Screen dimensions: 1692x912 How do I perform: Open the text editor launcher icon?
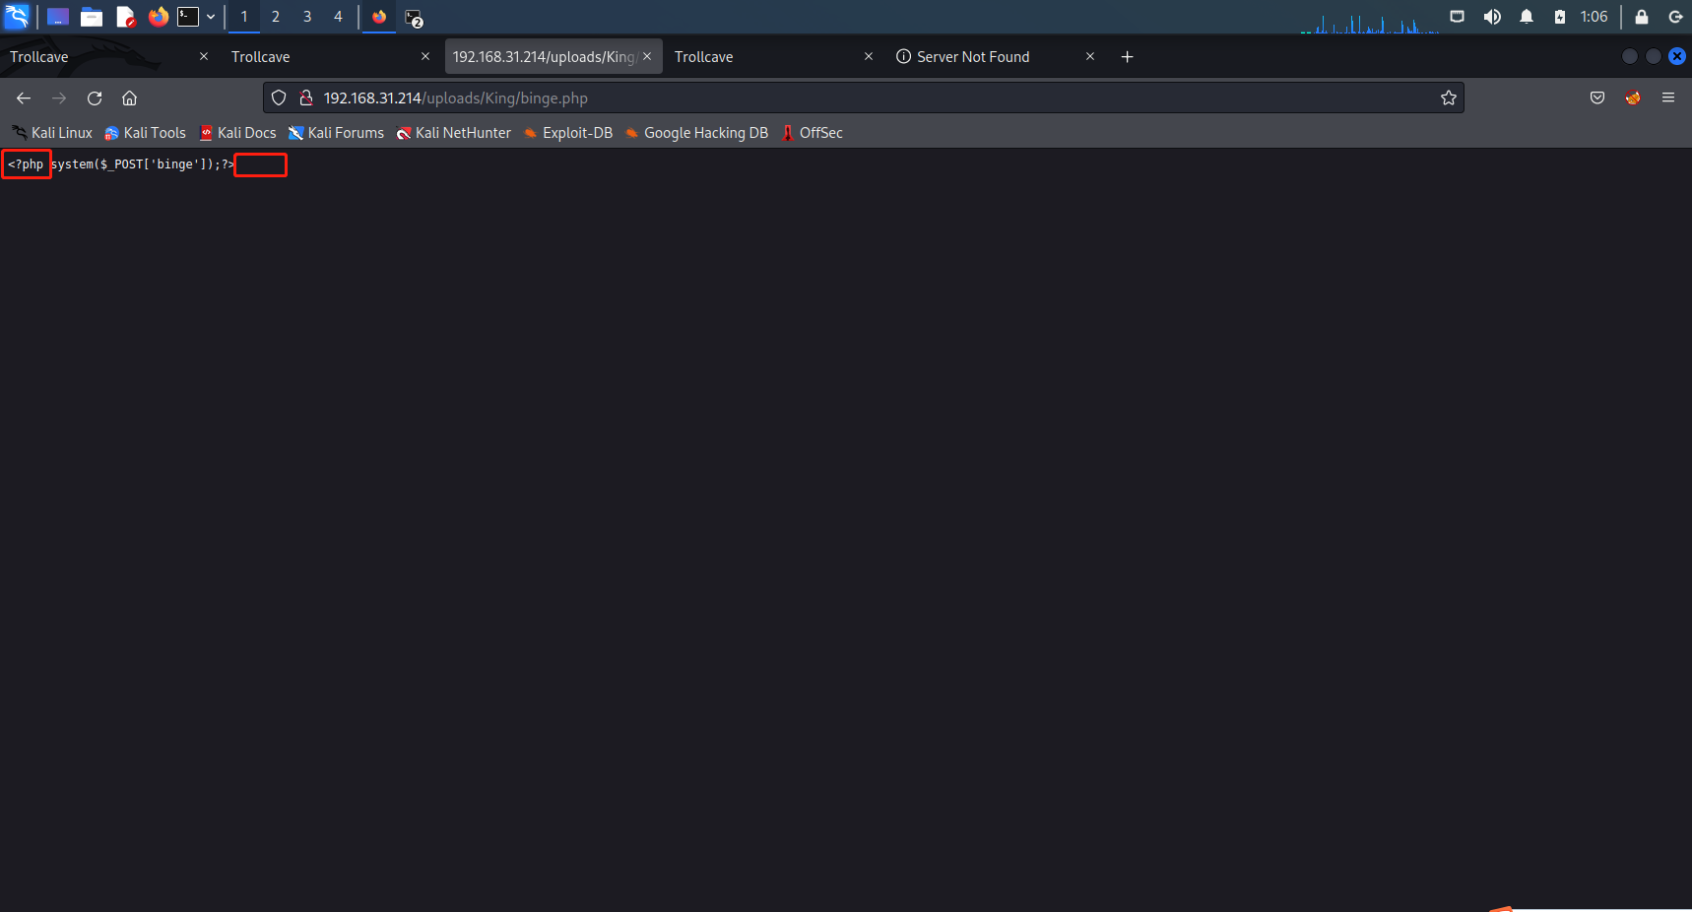click(x=125, y=17)
